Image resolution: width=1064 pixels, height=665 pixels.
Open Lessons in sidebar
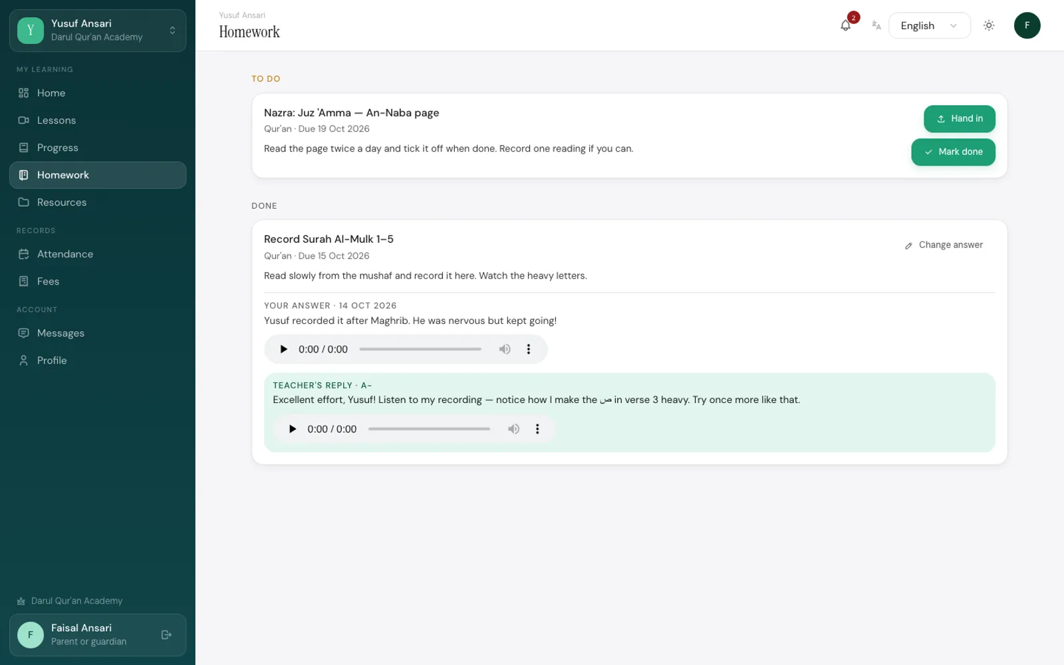coord(98,120)
